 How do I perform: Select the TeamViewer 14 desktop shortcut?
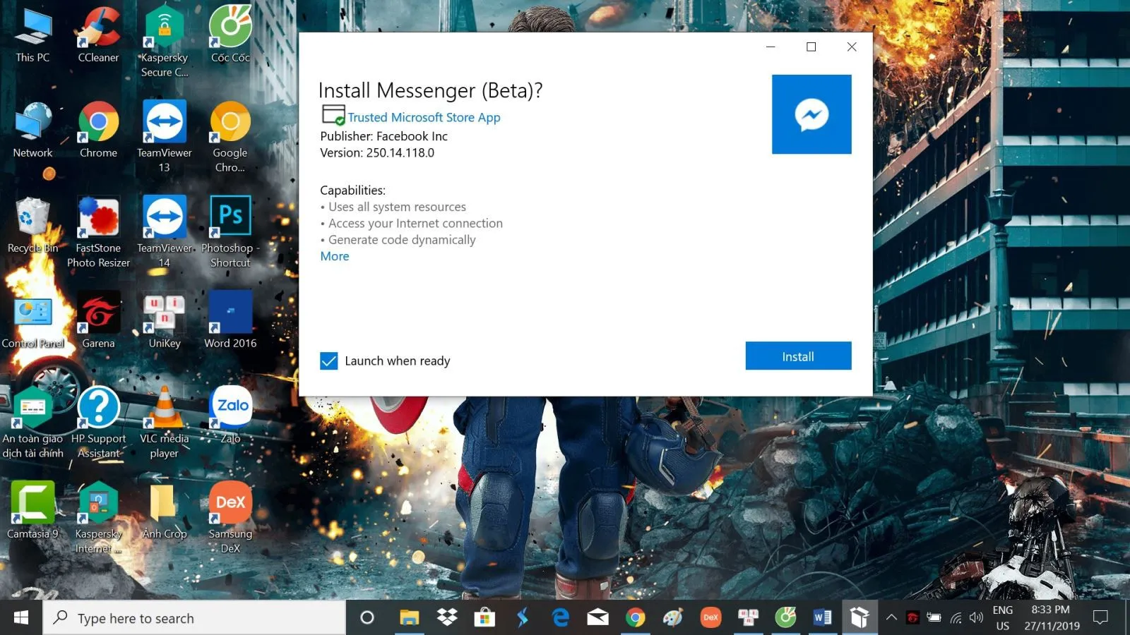(x=164, y=233)
